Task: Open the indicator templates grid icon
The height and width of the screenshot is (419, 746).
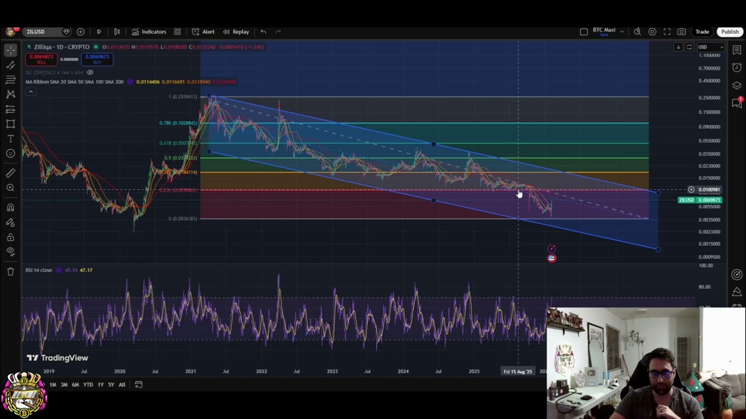Action: pos(177,31)
